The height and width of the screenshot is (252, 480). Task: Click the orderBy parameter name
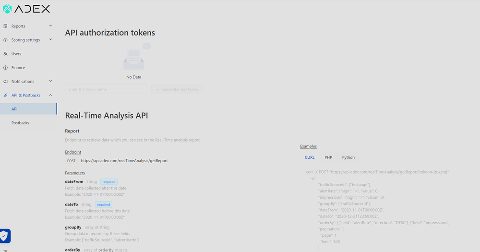[72, 250]
